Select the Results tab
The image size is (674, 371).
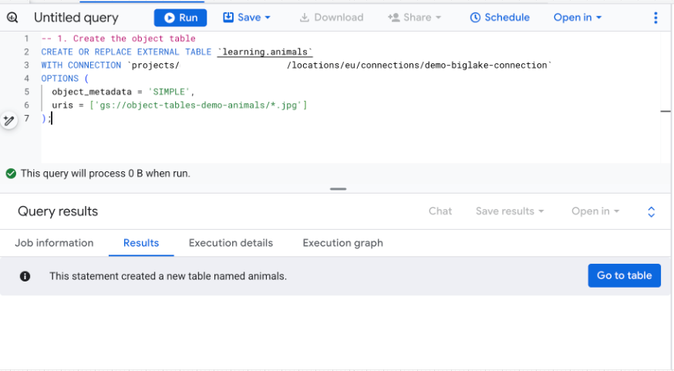pos(141,243)
